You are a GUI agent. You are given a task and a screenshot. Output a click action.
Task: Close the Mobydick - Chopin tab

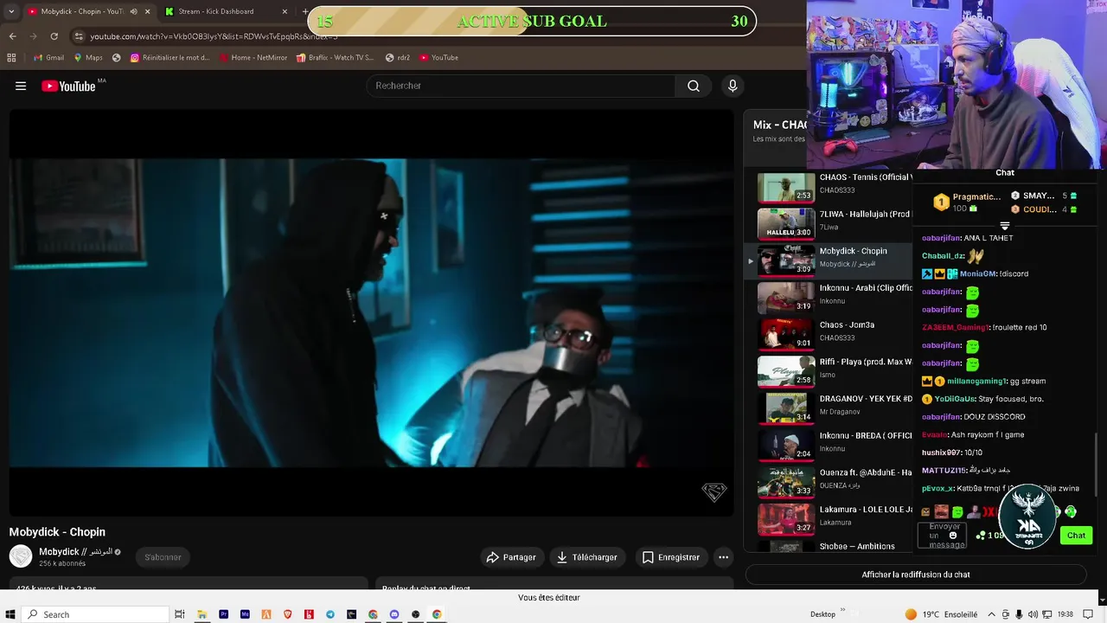coord(147,11)
